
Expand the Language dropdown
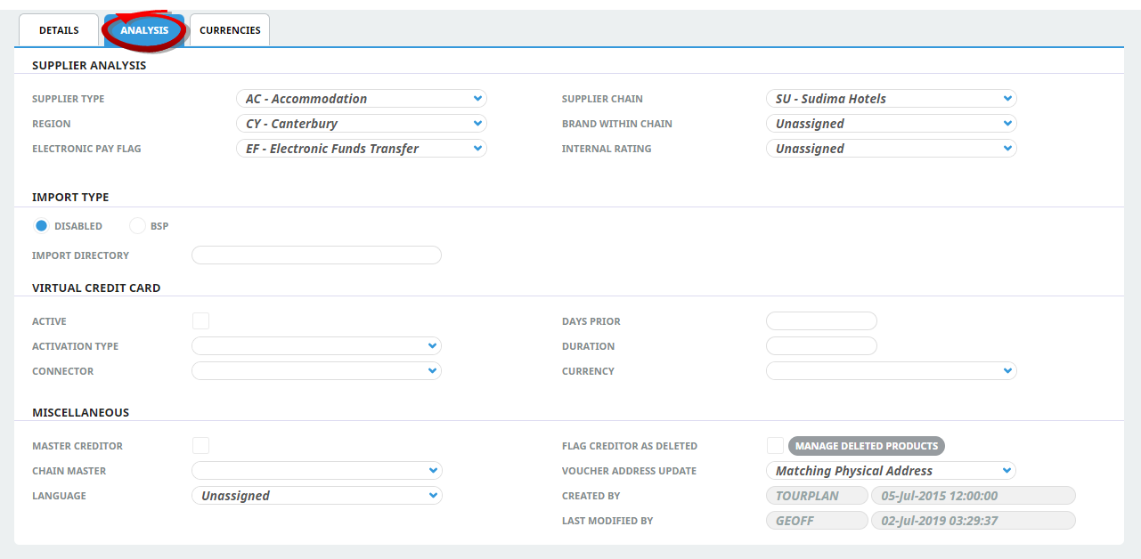(x=316, y=496)
